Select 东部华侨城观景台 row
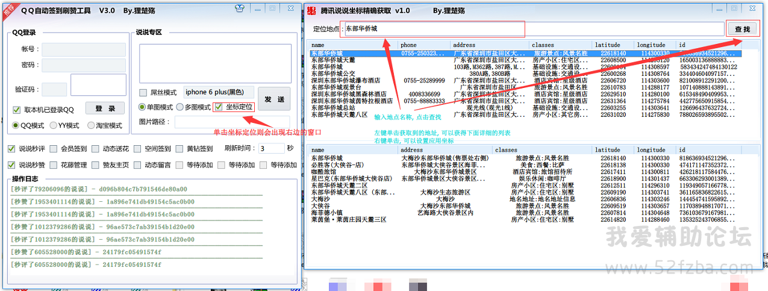The width and height of the screenshot is (768, 291). [x=525, y=87]
